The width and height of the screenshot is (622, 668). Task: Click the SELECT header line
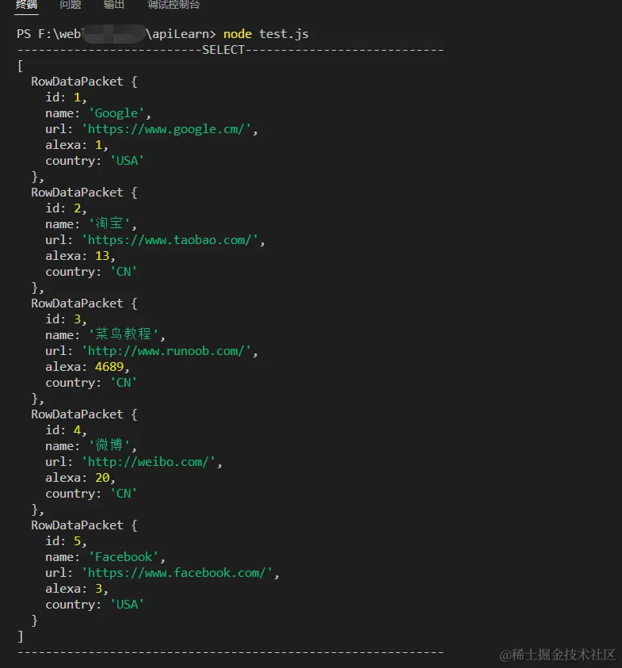(231, 50)
